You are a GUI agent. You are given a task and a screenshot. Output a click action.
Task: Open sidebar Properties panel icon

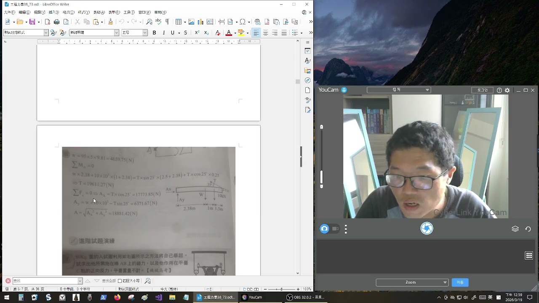tap(308, 51)
